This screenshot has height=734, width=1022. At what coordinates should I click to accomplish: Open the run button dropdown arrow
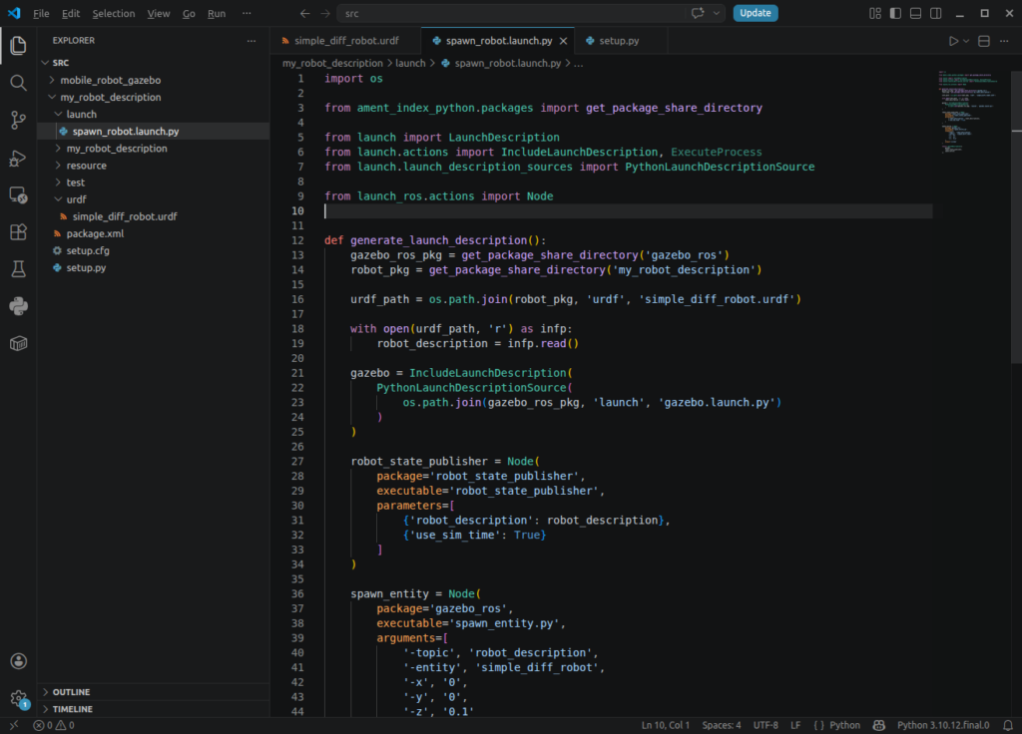[966, 41]
